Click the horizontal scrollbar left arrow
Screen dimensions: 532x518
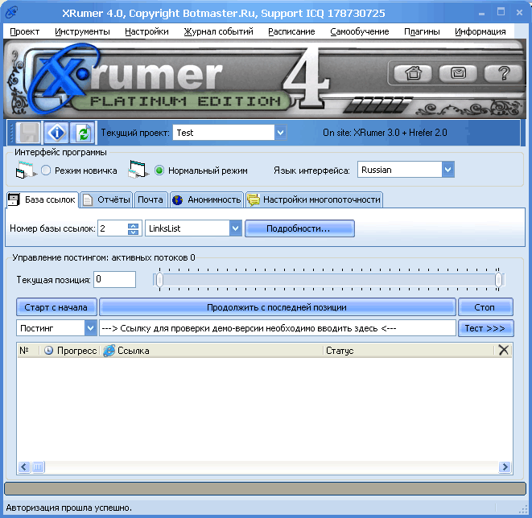pyautogui.click(x=24, y=467)
